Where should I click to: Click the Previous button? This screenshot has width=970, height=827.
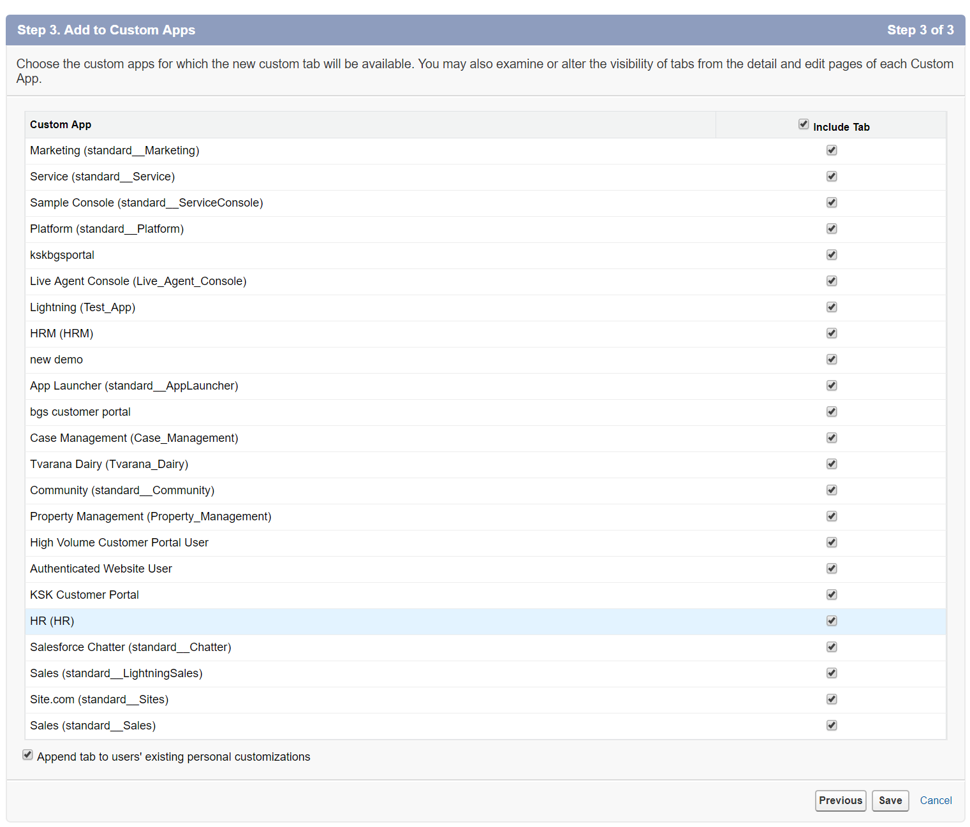840,800
